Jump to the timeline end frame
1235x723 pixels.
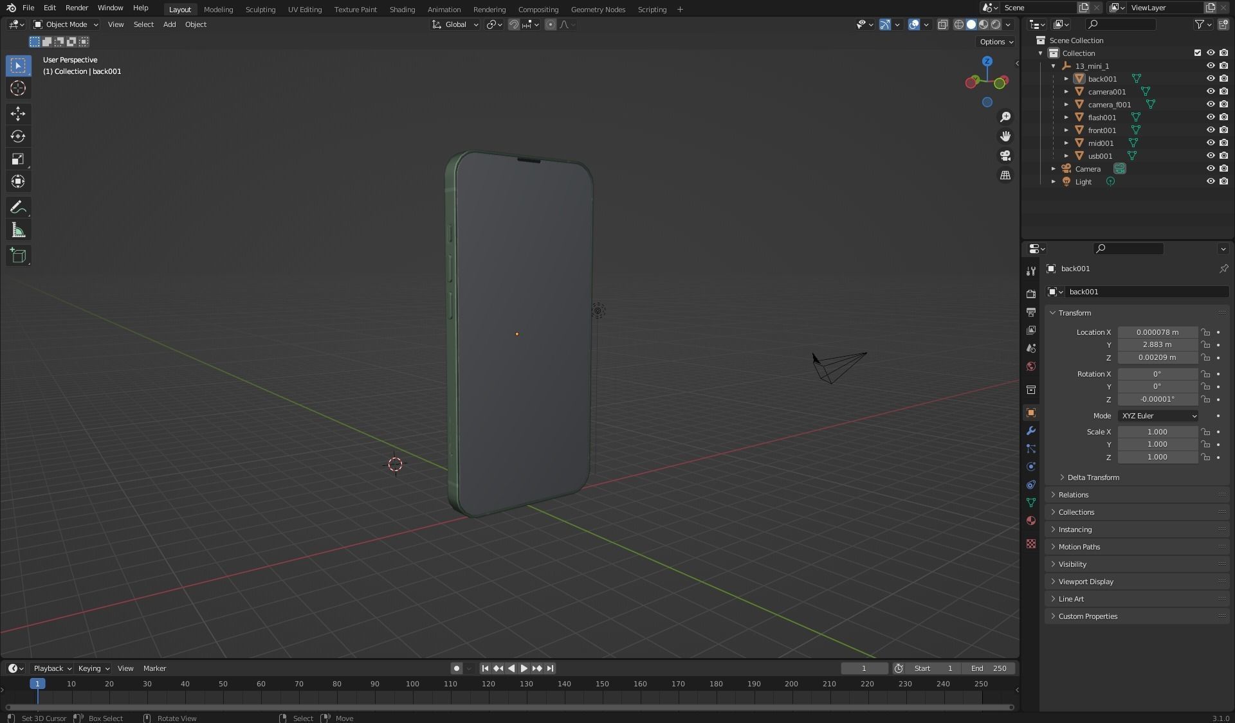coord(550,668)
